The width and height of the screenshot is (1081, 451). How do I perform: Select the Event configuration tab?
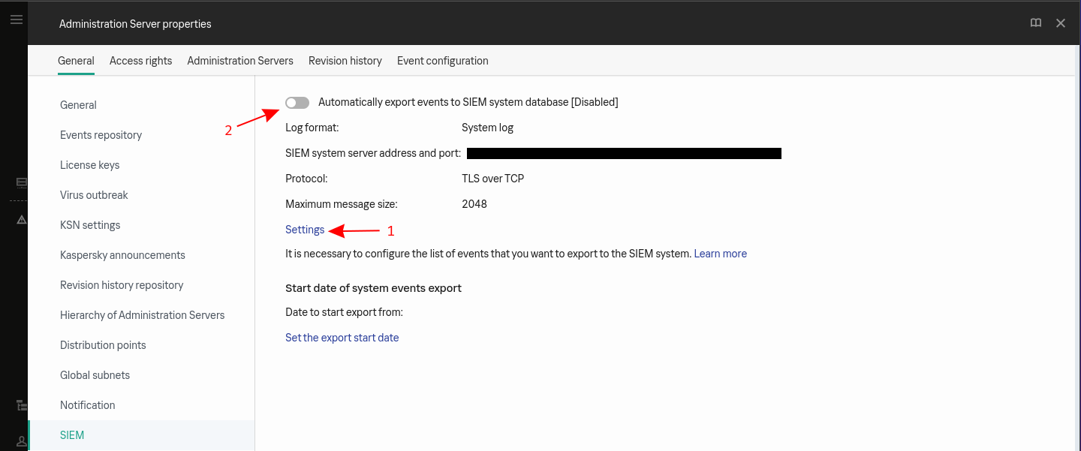(442, 61)
